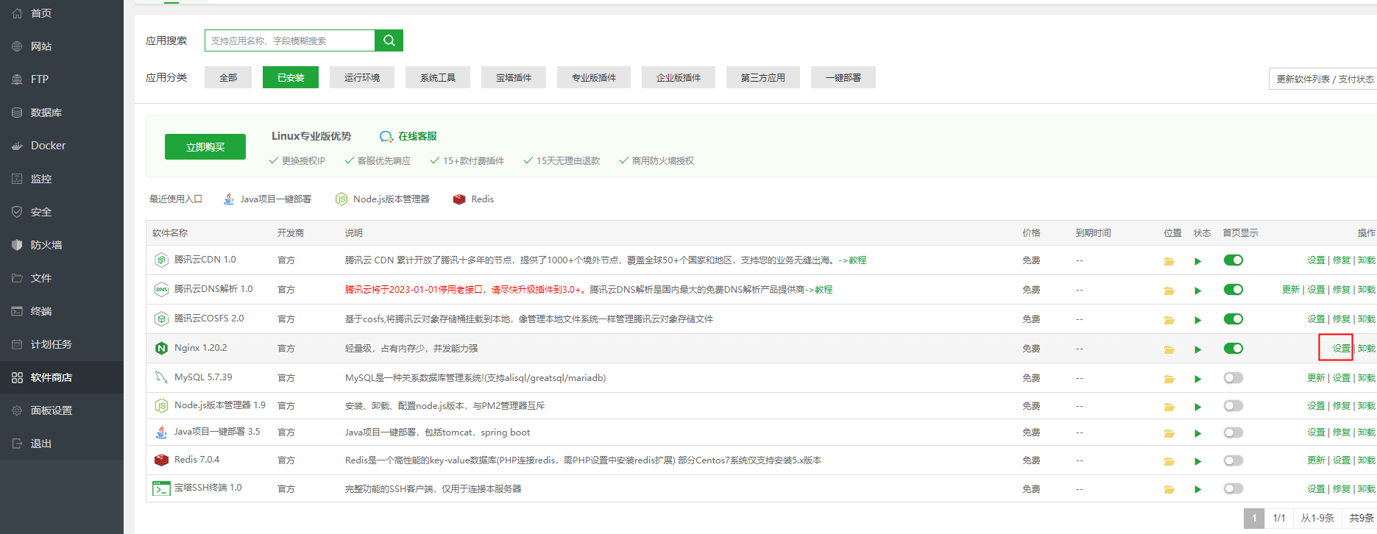The image size is (1377, 534).
Task: Click 在线客服 link
Action: 417,136
